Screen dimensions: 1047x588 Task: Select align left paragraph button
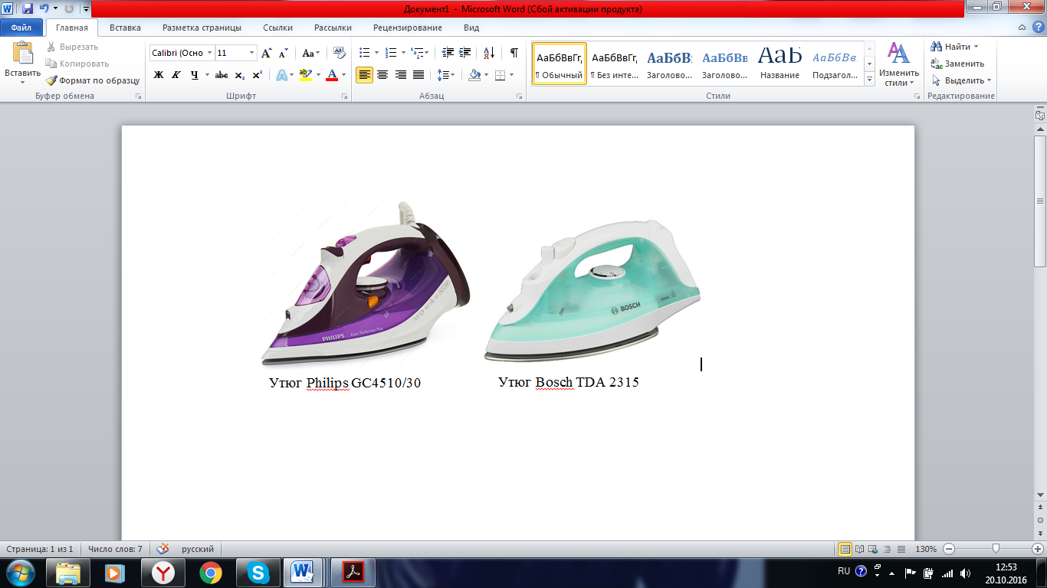point(365,74)
